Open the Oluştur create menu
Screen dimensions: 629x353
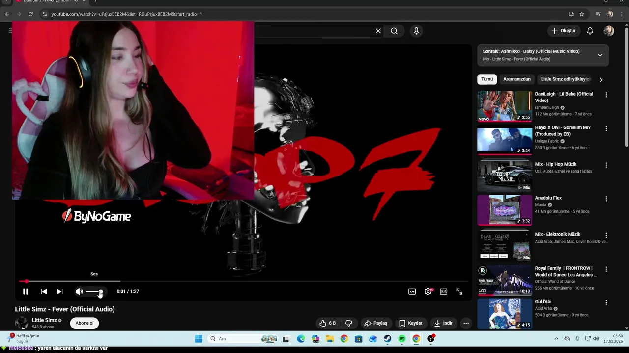click(x=563, y=31)
